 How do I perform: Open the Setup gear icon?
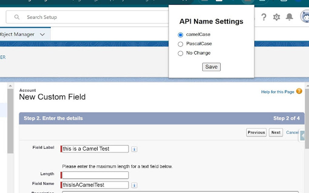pyautogui.click(x=277, y=17)
